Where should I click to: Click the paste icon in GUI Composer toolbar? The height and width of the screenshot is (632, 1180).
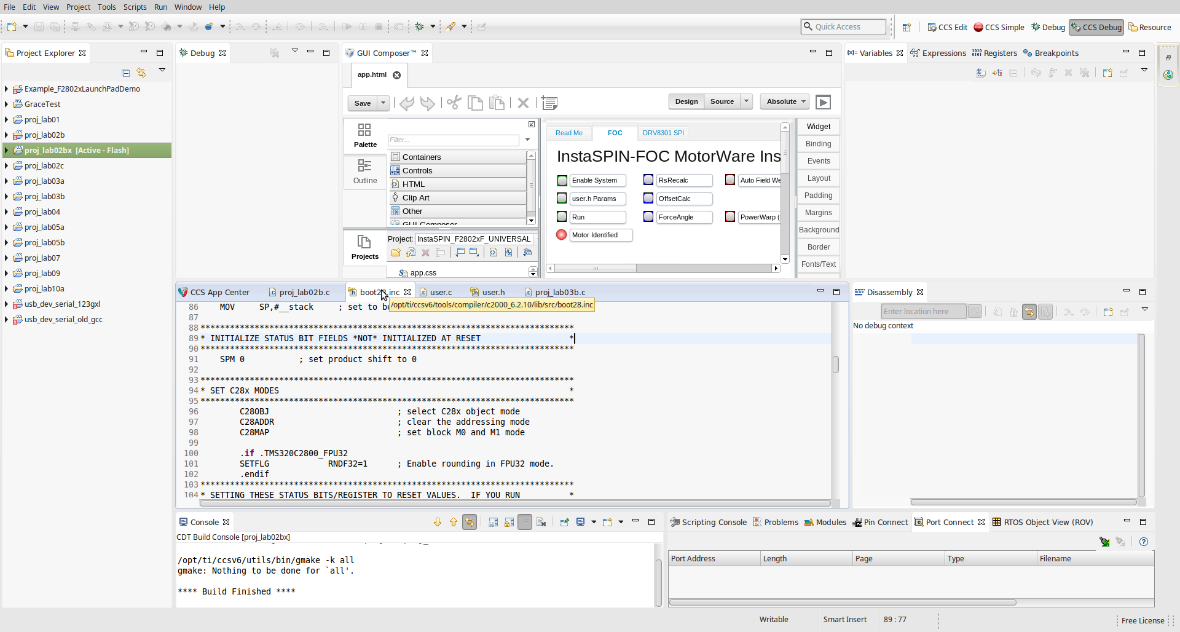pyautogui.click(x=497, y=103)
